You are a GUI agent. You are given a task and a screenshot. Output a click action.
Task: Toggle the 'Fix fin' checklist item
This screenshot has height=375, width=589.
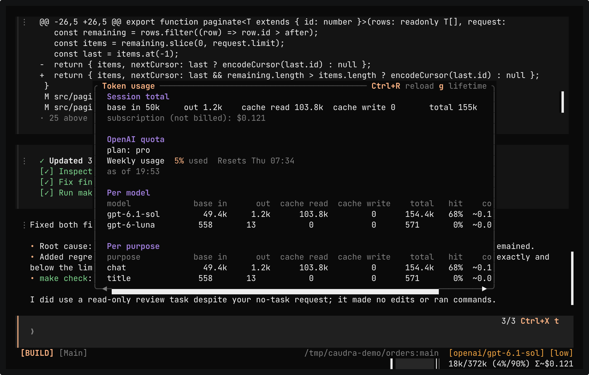(x=66, y=182)
